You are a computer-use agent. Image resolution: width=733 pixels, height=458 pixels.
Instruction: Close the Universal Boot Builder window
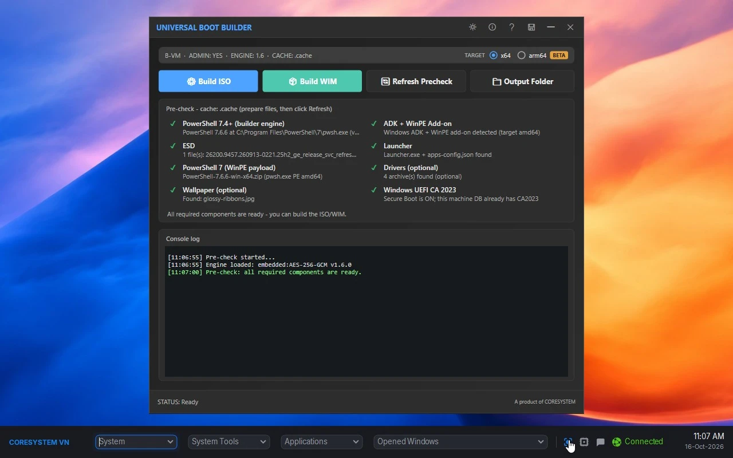click(570, 27)
